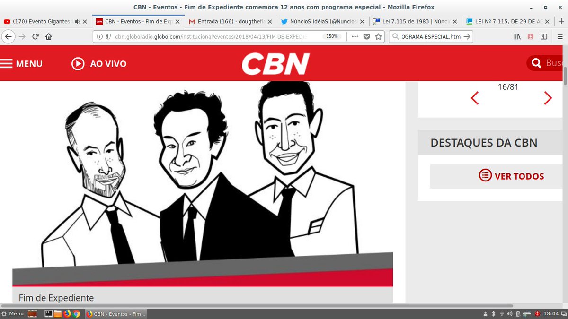Close the Gmail Entrada tab

270,21
